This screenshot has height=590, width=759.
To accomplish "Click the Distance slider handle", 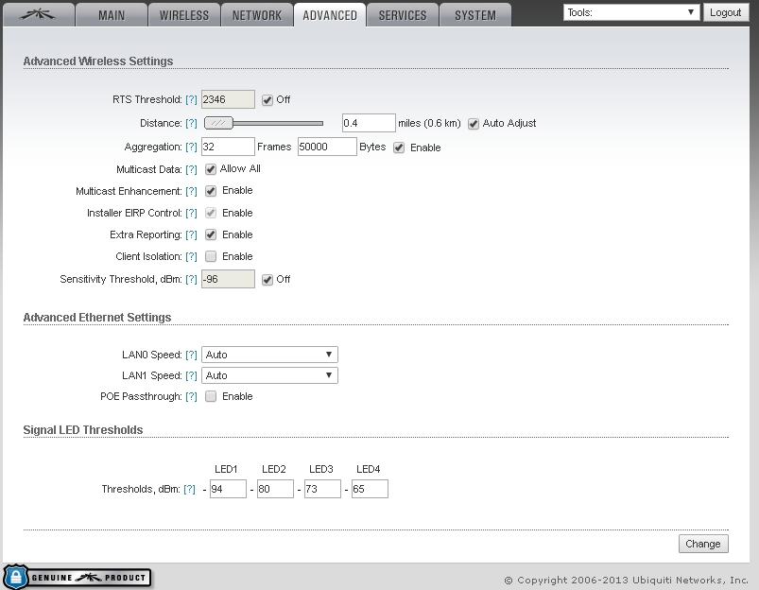I will 218,123.
